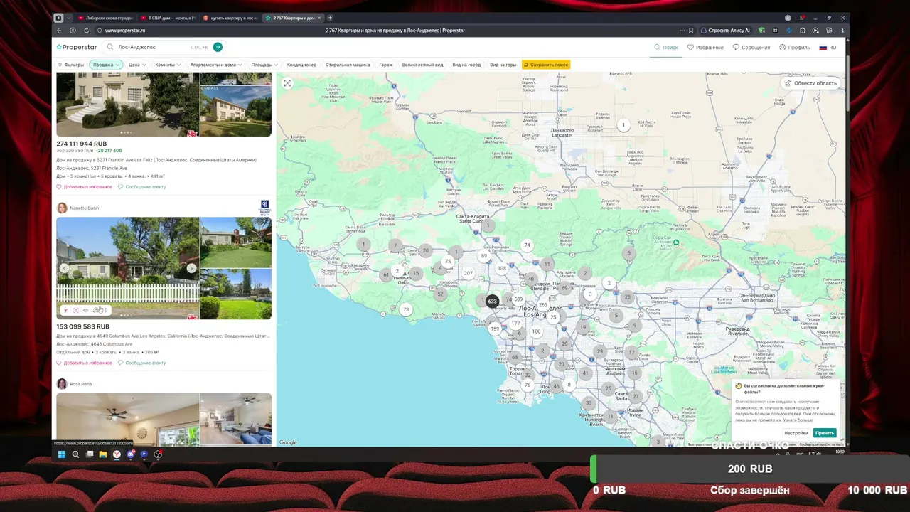Go to Поиск in site navigation
The width and height of the screenshot is (910, 512).
(x=666, y=48)
